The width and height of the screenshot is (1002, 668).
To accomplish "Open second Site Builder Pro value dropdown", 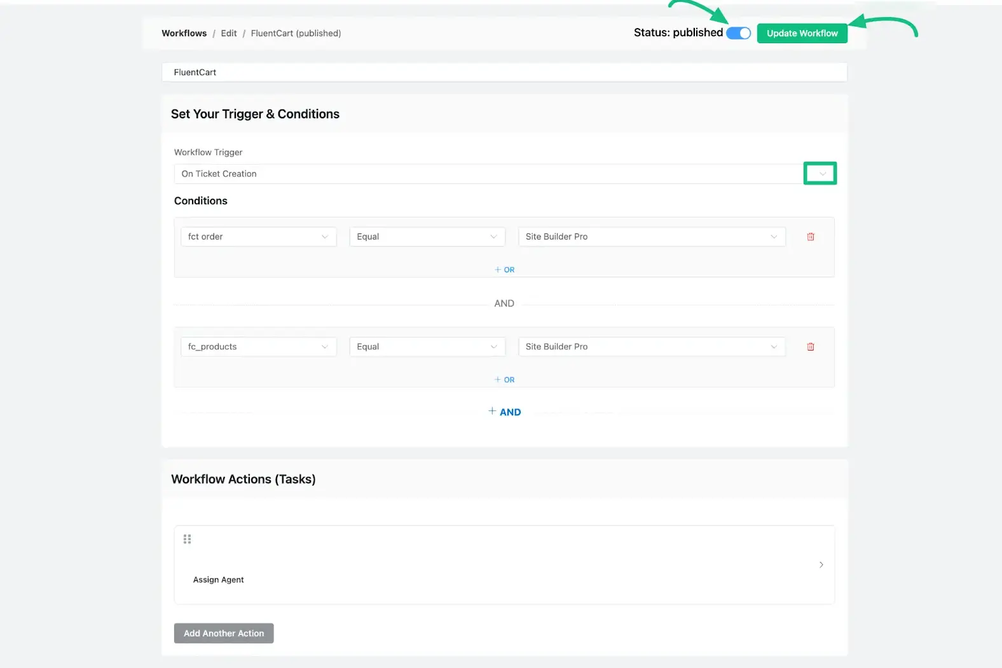I will [651, 347].
